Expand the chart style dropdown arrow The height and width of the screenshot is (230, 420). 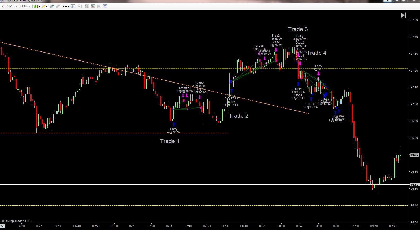pos(39,6)
